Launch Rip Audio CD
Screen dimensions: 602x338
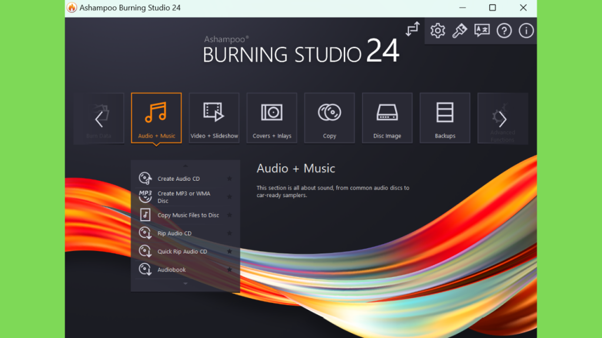[185, 233]
